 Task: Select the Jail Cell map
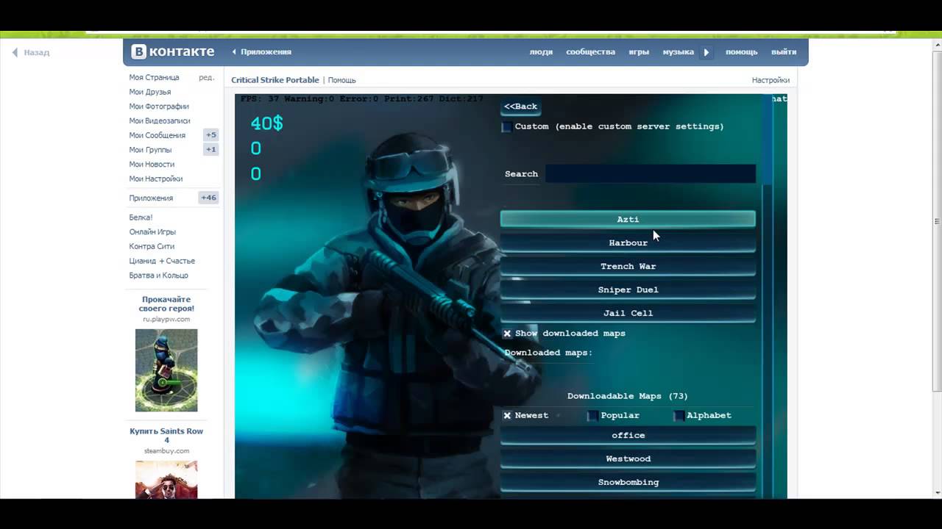[x=628, y=313]
